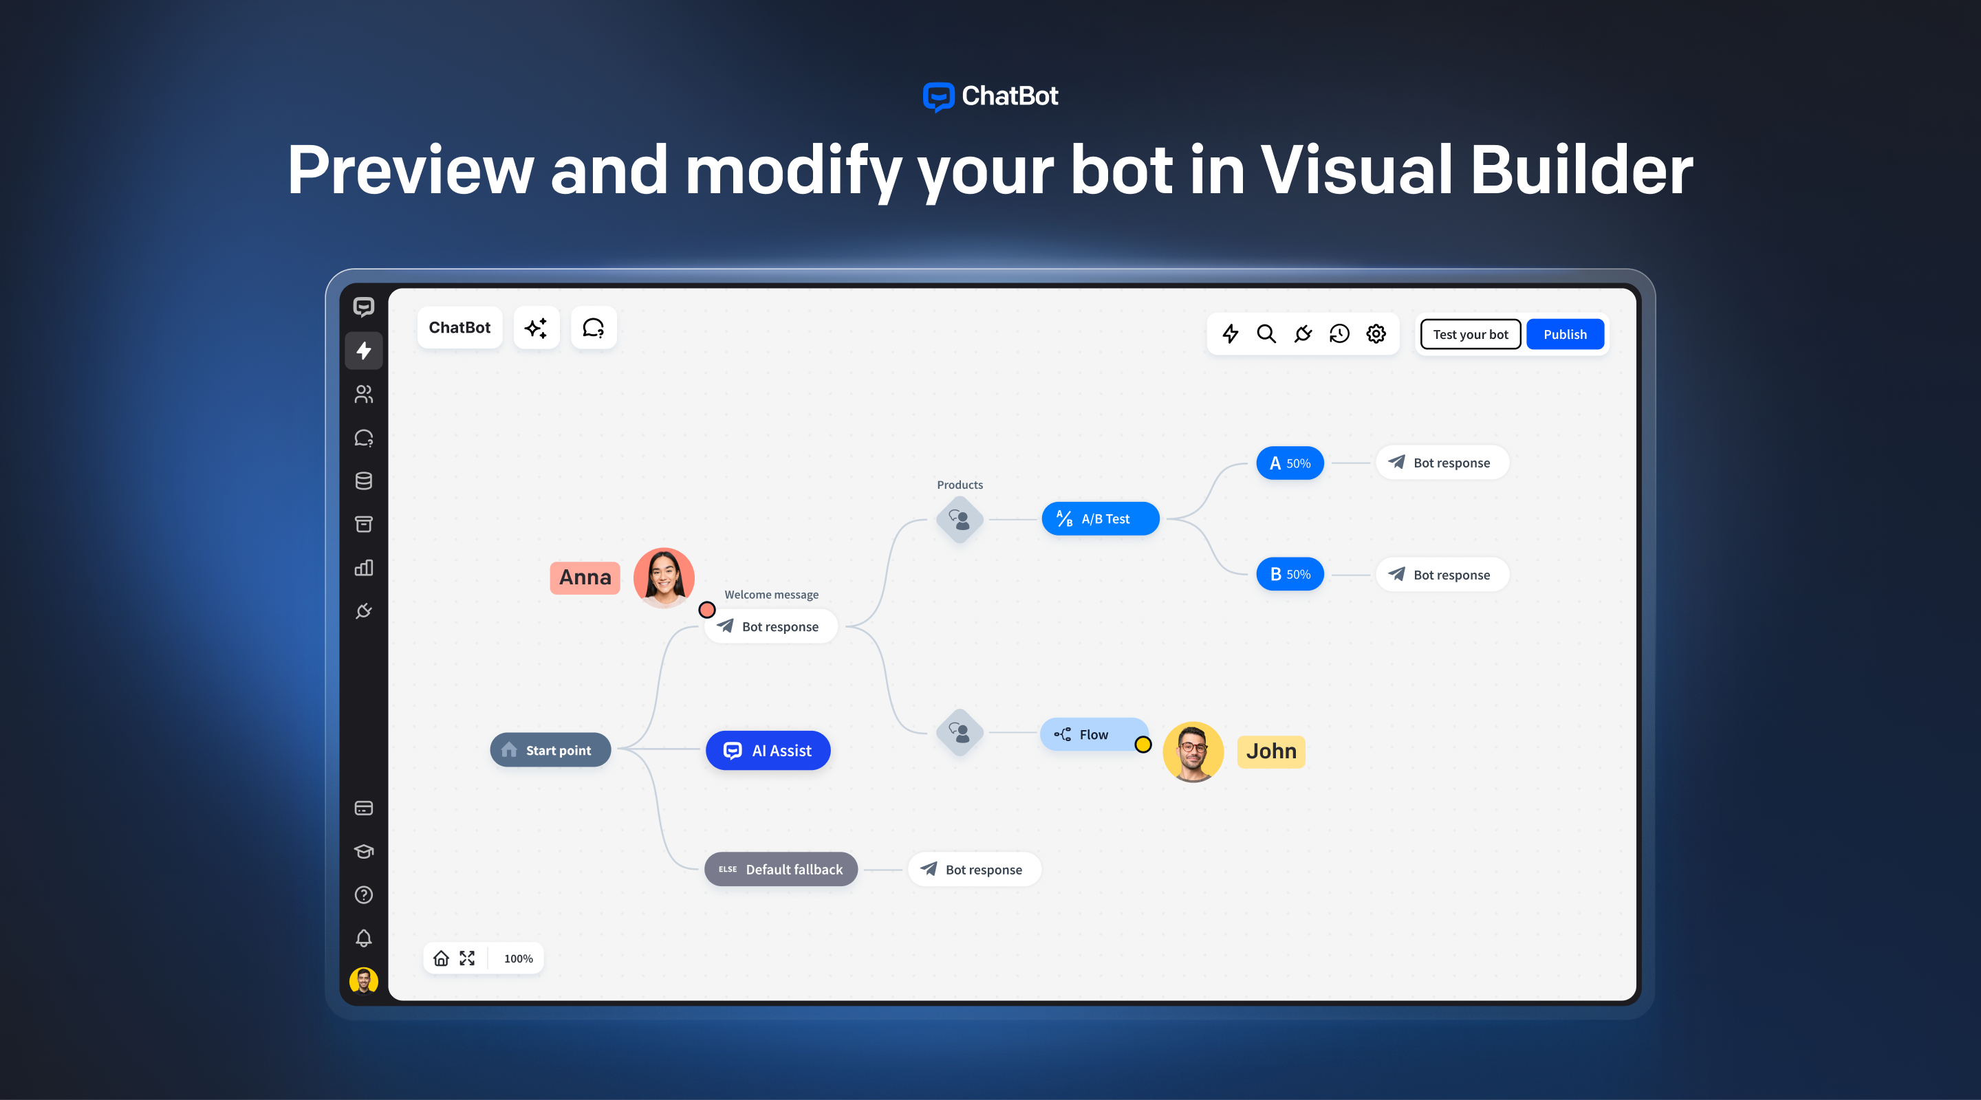Viewport: 1981px width, 1100px height.
Task: Click the Test your bot button
Action: 1470,333
